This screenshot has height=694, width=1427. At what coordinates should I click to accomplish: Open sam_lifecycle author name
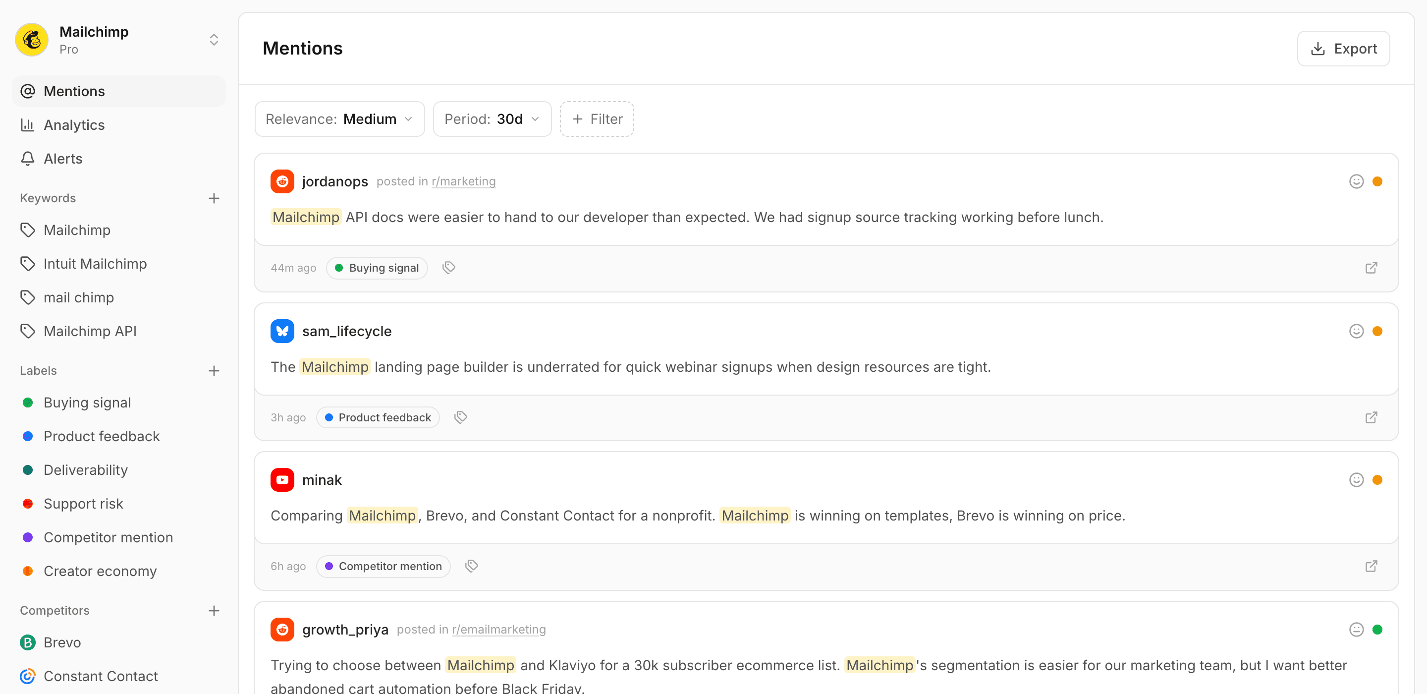pyautogui.click(x=347, y=332)
